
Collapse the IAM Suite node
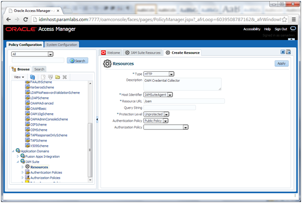click(18, 162)
